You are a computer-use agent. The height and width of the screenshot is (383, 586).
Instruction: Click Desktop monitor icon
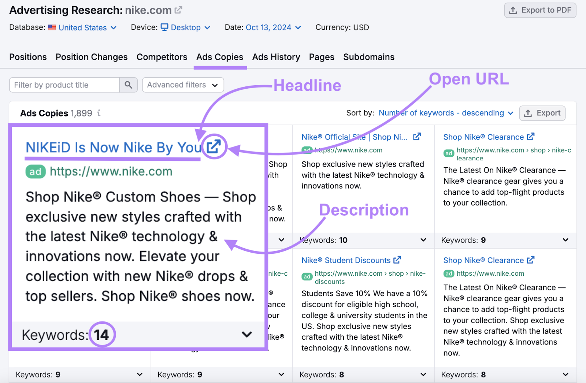(x=164, y=27)
